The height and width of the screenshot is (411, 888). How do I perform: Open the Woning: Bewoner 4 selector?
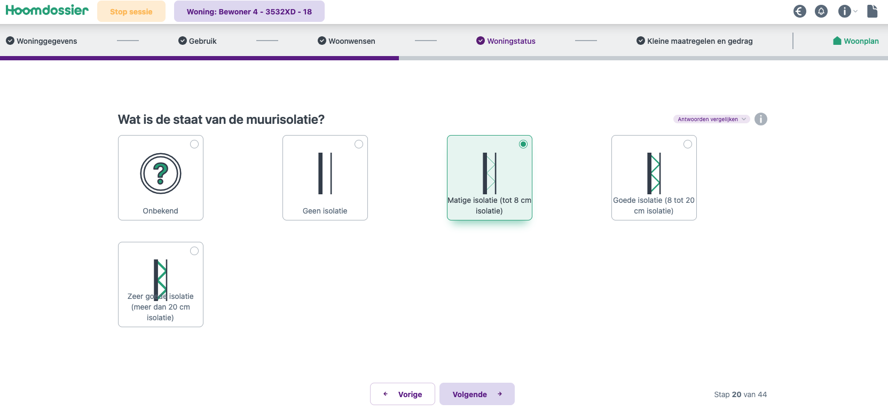pos(249,12)
